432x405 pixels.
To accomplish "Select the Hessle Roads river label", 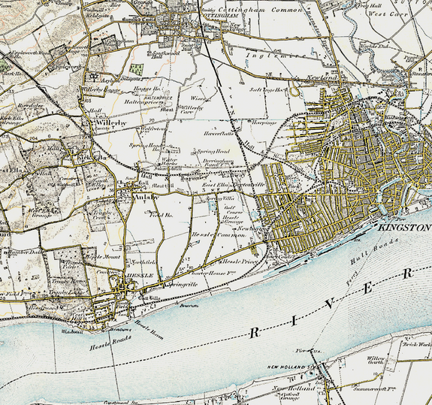I will click(110, 343).
